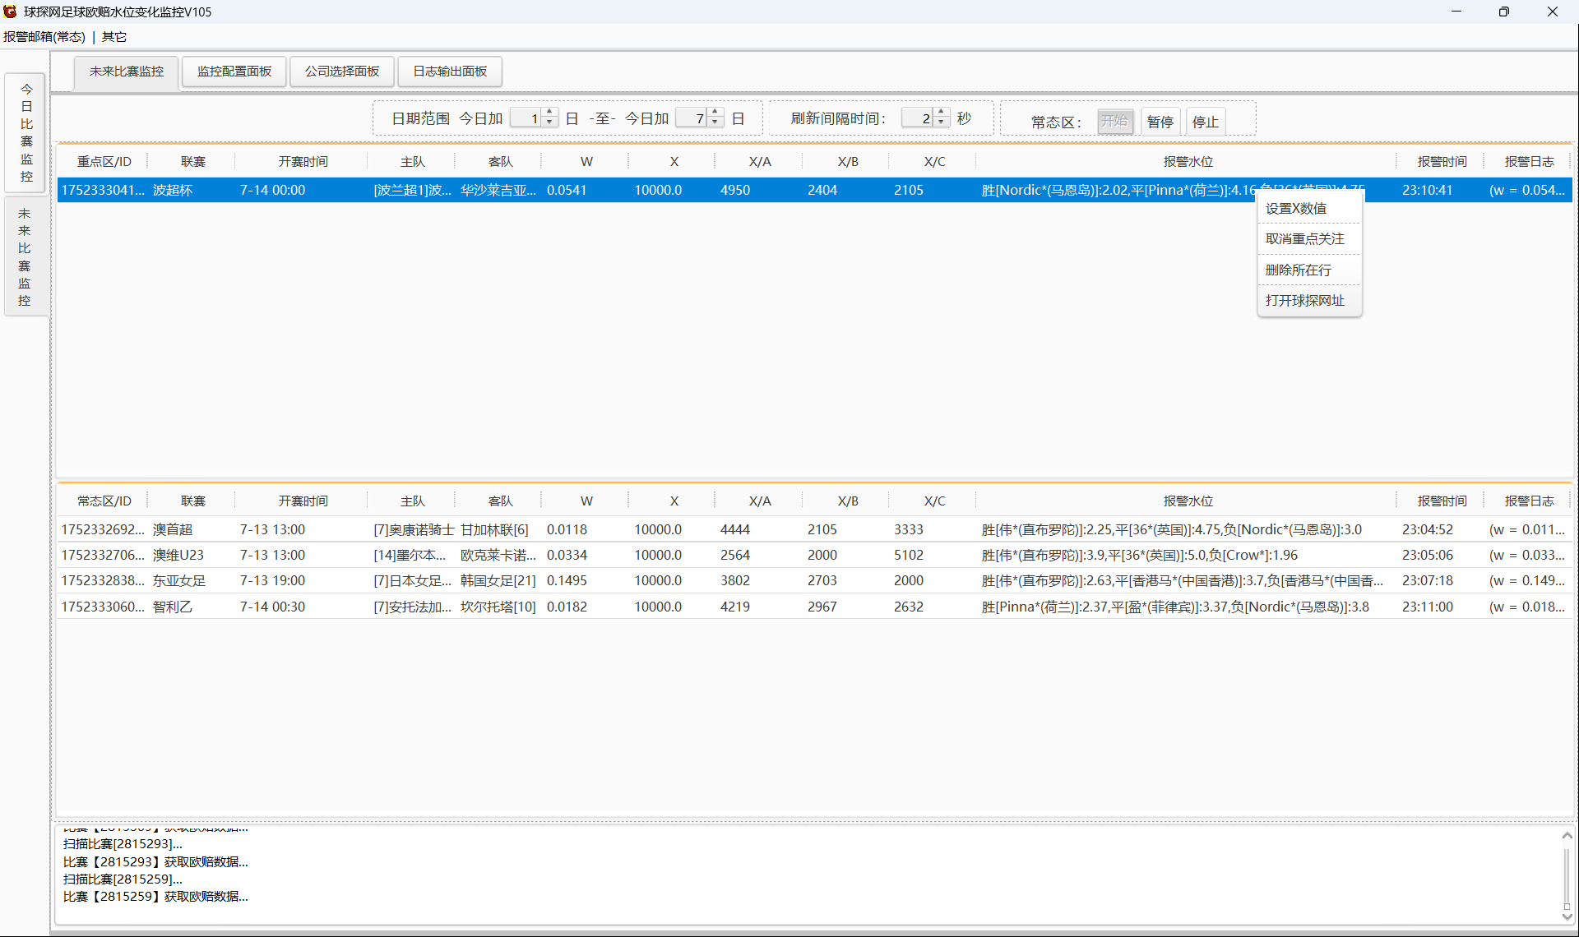Decrease the end day spinner value
The image size is (1579, 937).
point(715,122)
